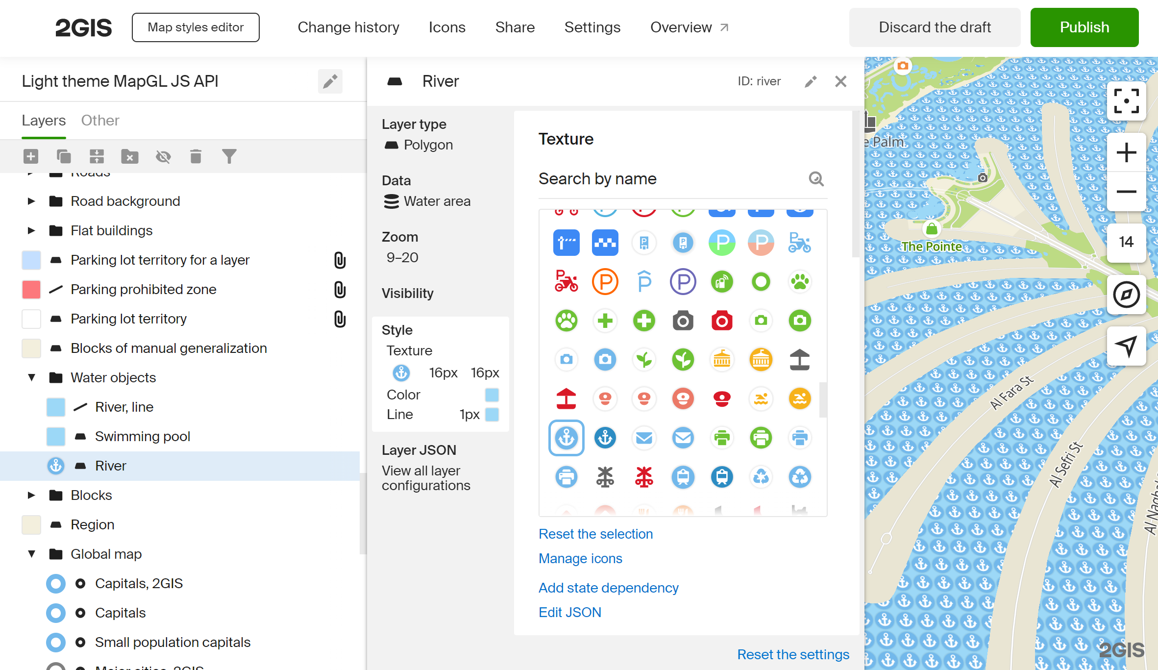The width and height of the screenshot is (1158, 670).
Task: Click the fullscreen map icon
Action: pyautogui.click(x=1126, y=101)
